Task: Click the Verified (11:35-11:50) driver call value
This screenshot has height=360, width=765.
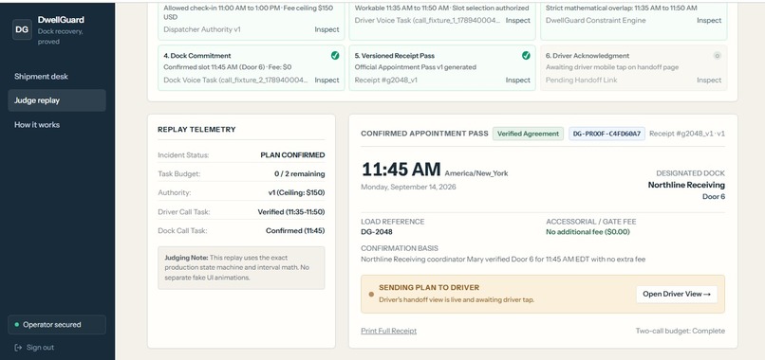Action: [x=291, y=212]
